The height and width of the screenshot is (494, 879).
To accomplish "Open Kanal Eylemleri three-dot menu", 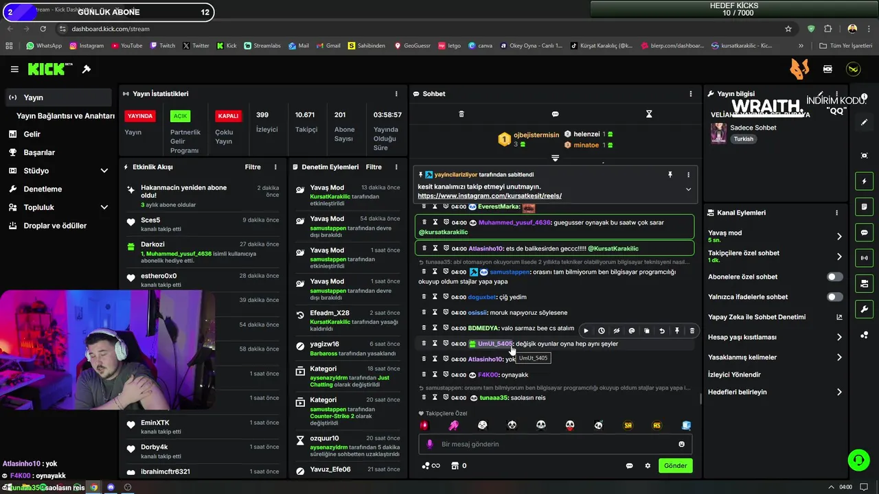I will 836,213.
